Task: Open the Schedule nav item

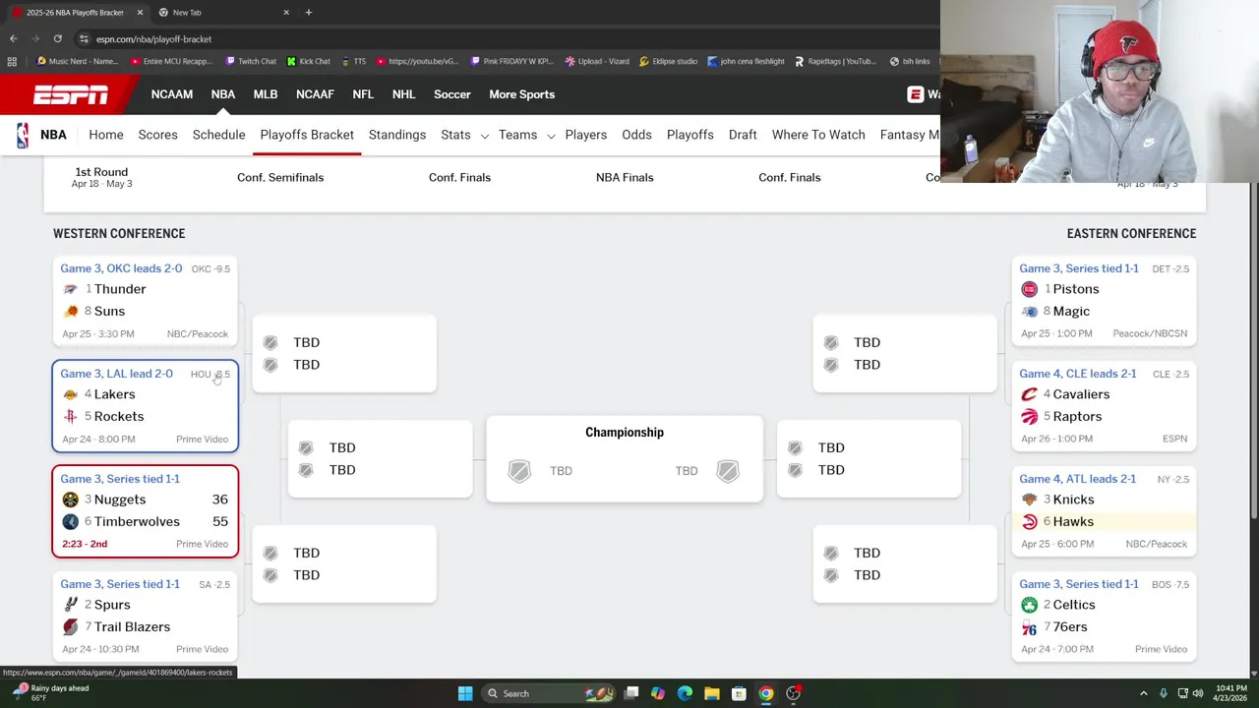Action: [218, 135]
